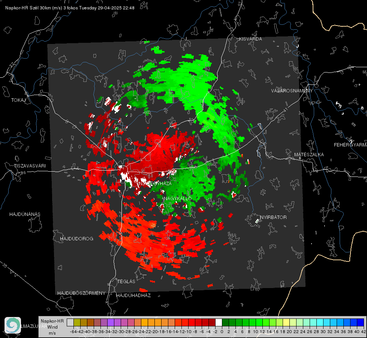This screenshot has width=367, height=338.
Task: Click the HAJDÚNÁNÁS city label
Action: (25, 214)
